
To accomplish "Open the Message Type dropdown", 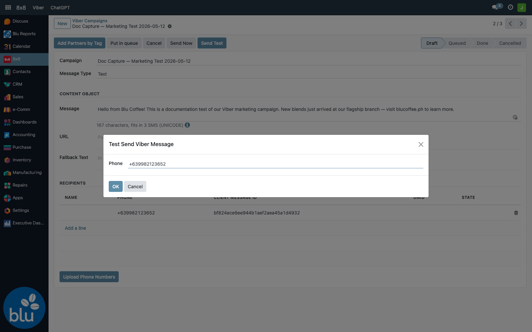I will point(309,74).
